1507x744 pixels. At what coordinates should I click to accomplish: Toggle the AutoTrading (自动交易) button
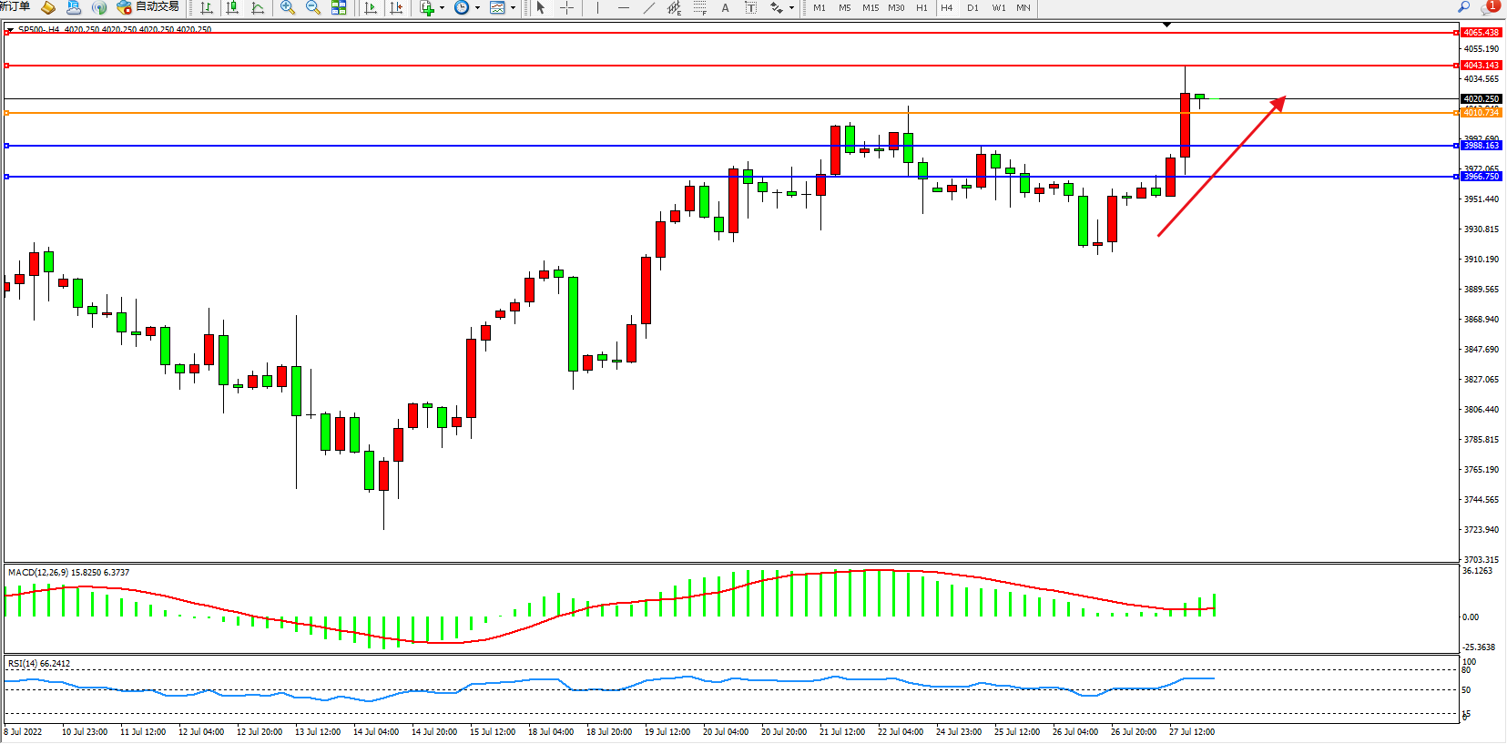click(x=148, y=7)
